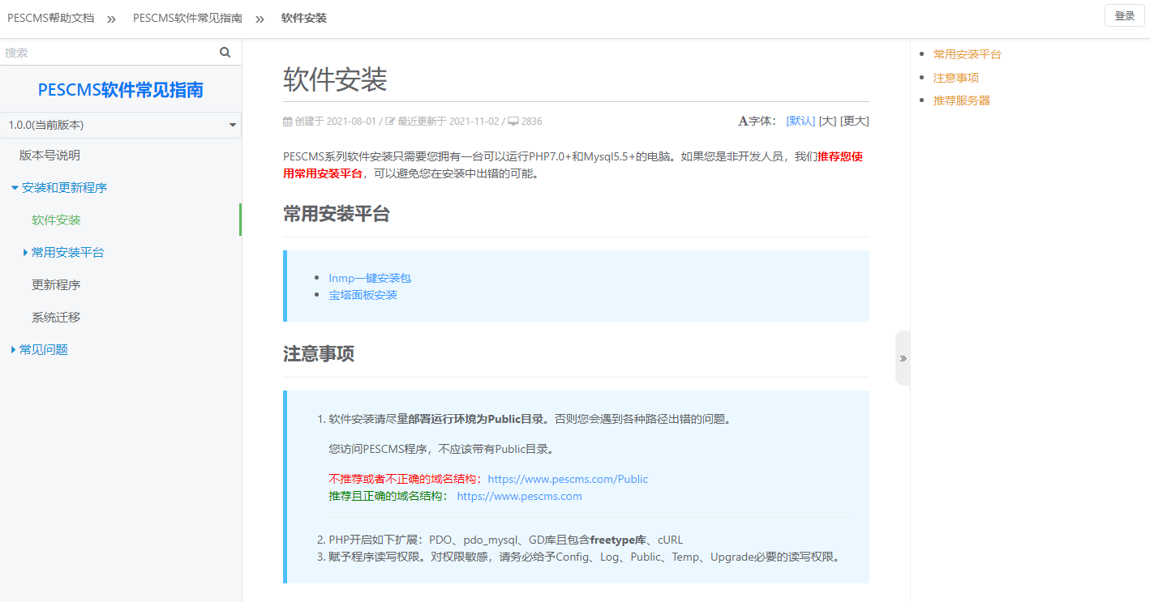Go to PESCMS帮助文档 breadcrumb

51,18
